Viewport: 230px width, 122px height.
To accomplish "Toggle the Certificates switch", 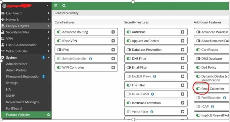I will (x=198, y=50).
